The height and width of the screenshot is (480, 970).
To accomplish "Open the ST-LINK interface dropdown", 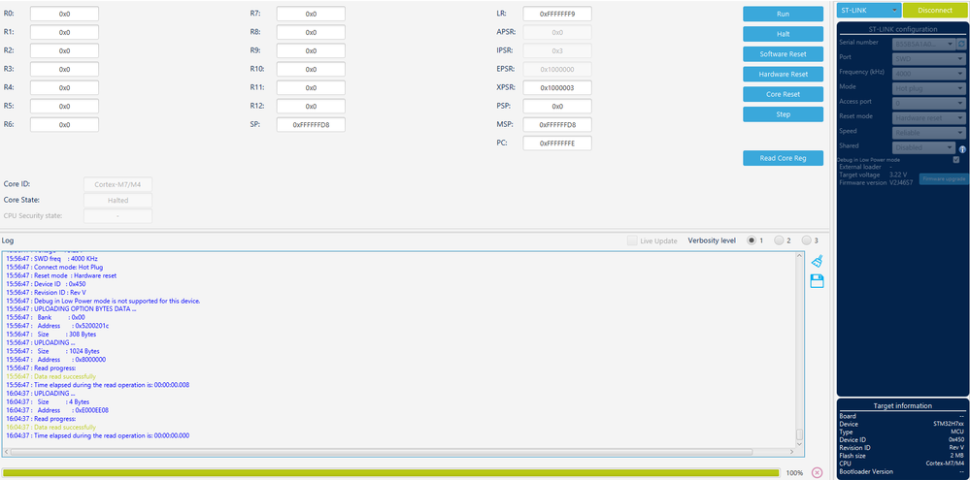I will click(869, 10).
